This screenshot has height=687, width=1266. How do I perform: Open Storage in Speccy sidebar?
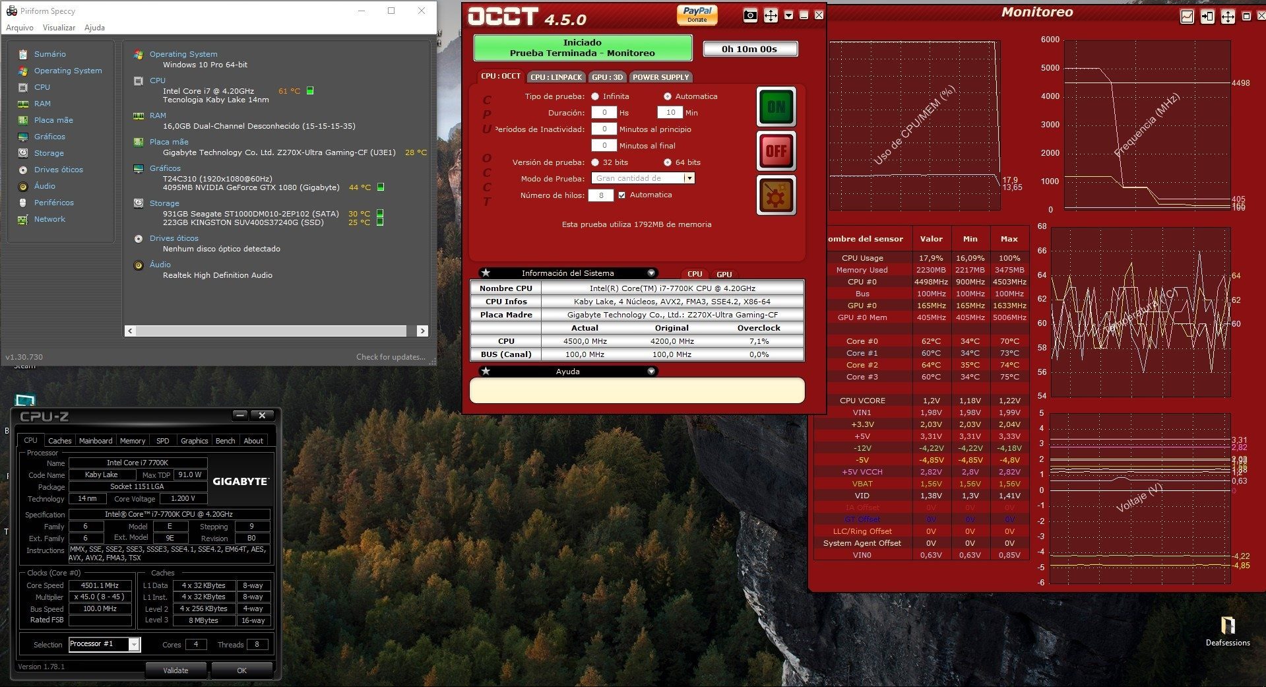(x=49, y=153)
